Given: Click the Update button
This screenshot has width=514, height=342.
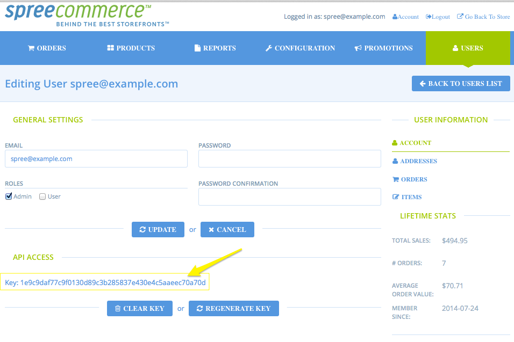Looking at the screenshot, I should 158,229.
